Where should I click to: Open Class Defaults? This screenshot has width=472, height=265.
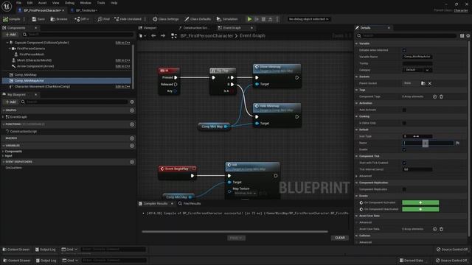[x=198, y=19]
